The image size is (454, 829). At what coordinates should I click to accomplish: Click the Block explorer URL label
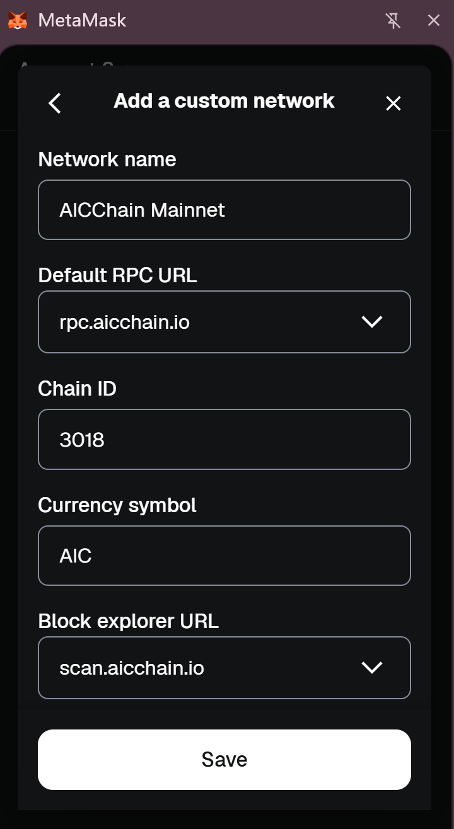pyautogui.click(x=128, y=621)
